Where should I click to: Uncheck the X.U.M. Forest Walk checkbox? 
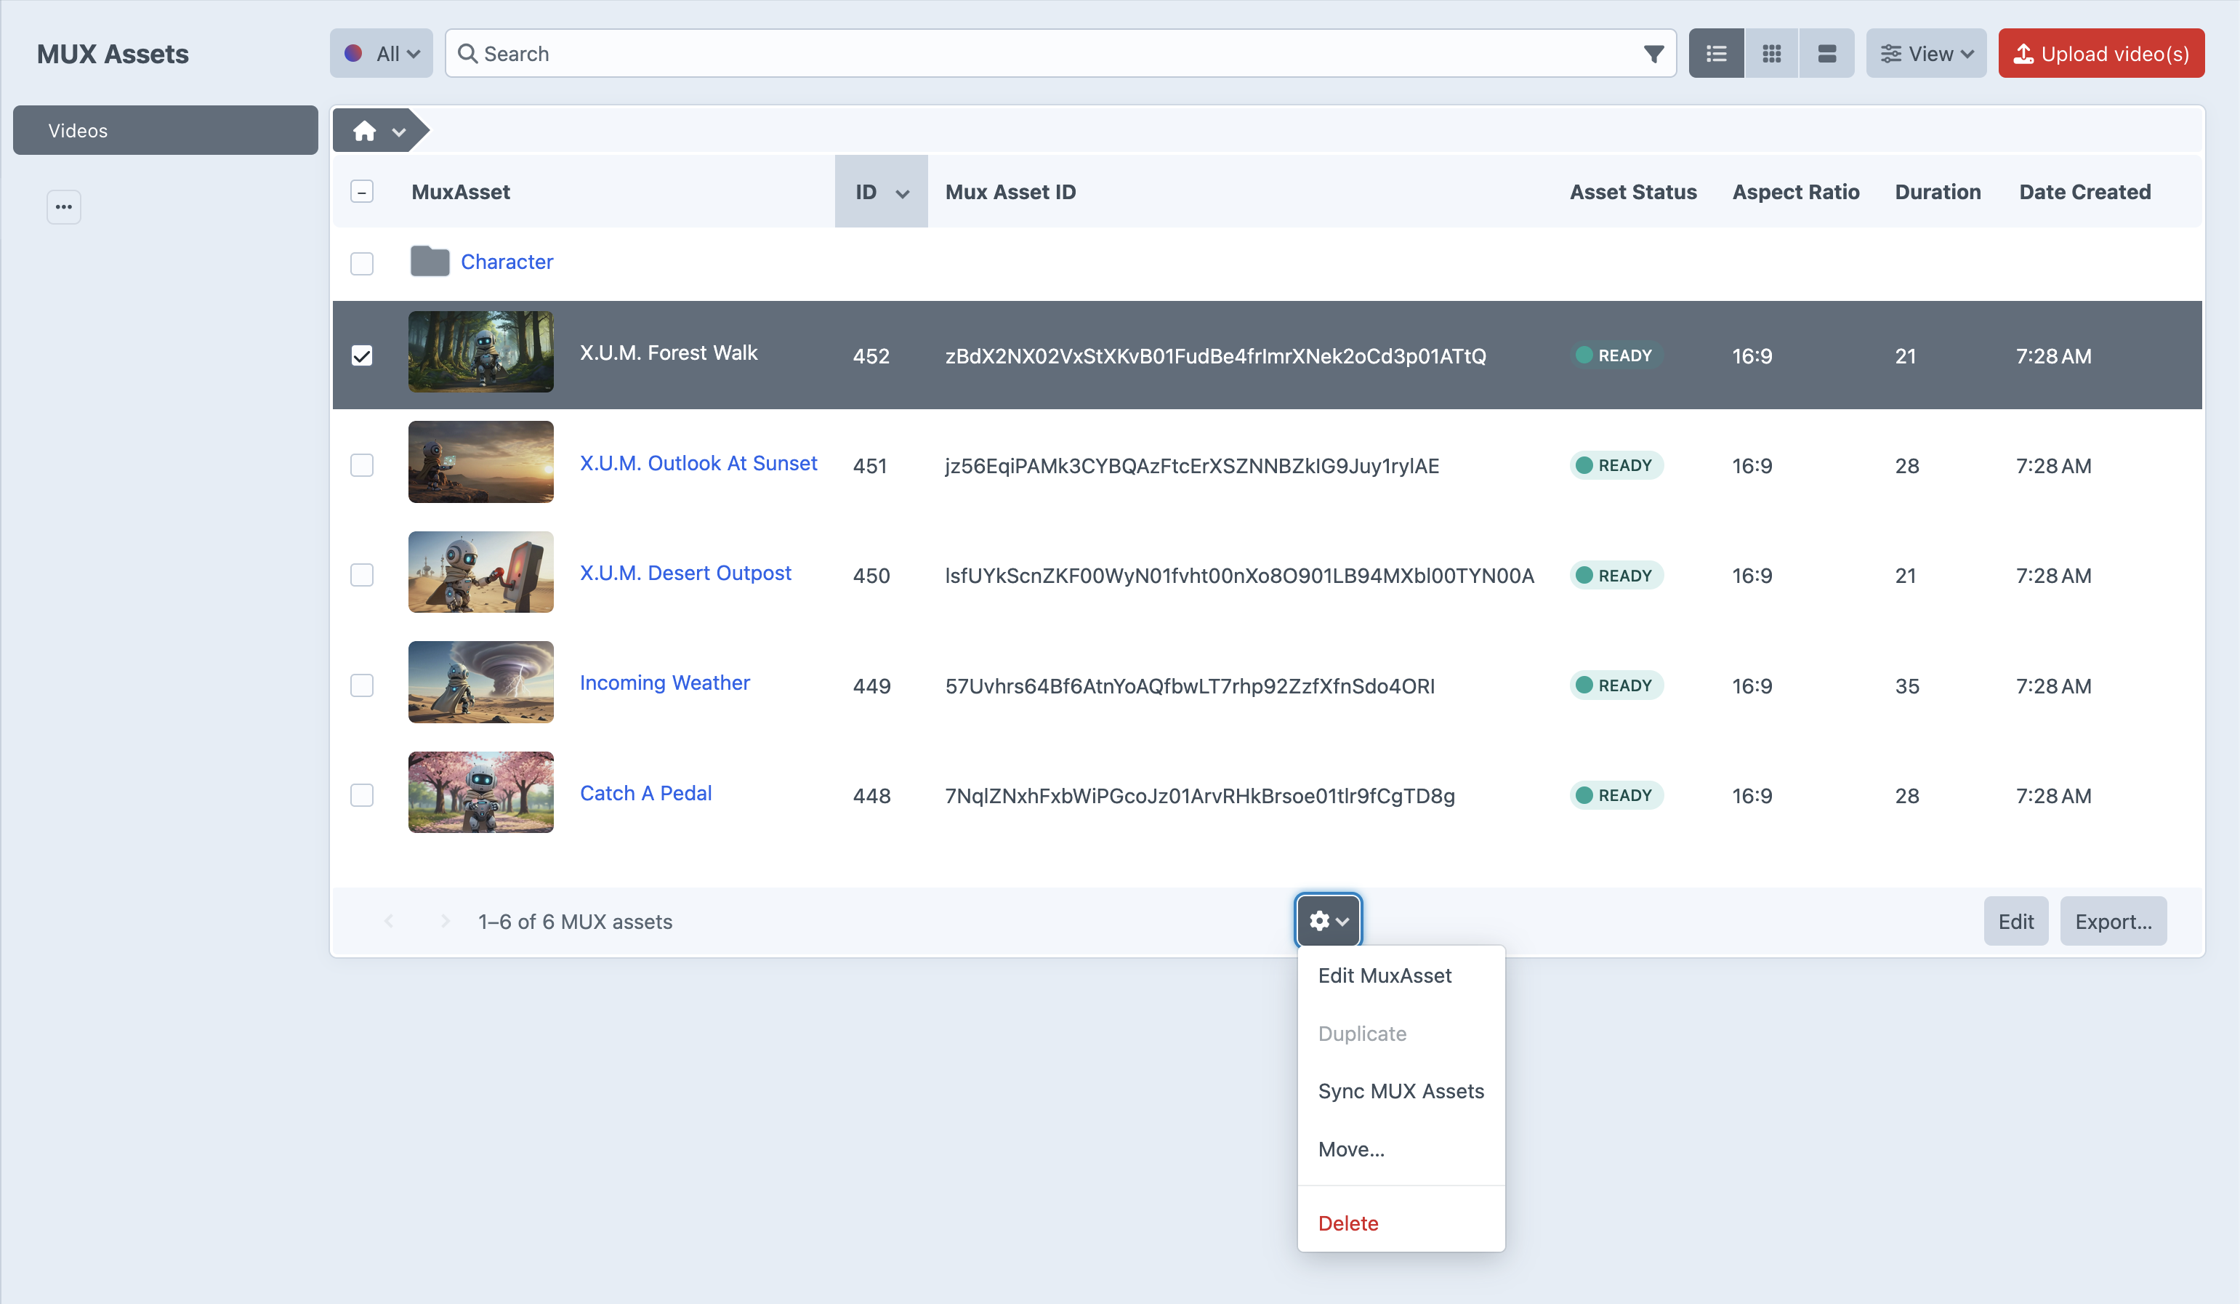pos(362,355)
